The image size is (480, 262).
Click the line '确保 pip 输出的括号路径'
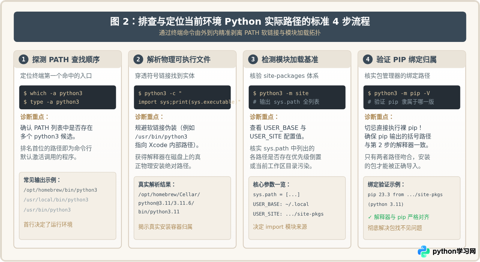click(398, 136)
